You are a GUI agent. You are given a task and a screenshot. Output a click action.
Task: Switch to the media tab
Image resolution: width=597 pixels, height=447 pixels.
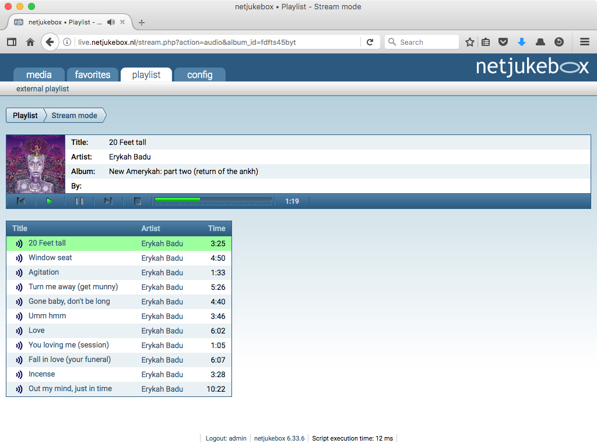click(38, 74)
